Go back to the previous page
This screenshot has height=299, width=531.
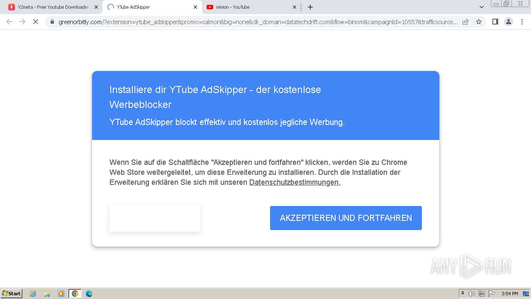[x=9, y=22]
